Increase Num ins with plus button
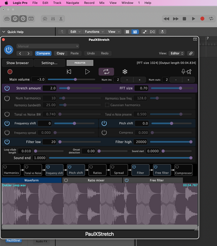 tap(139, 79)
